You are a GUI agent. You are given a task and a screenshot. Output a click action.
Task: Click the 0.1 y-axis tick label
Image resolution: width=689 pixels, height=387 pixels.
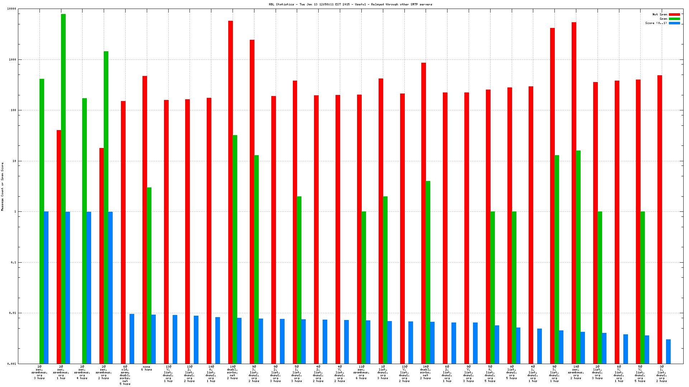point(13,262)
